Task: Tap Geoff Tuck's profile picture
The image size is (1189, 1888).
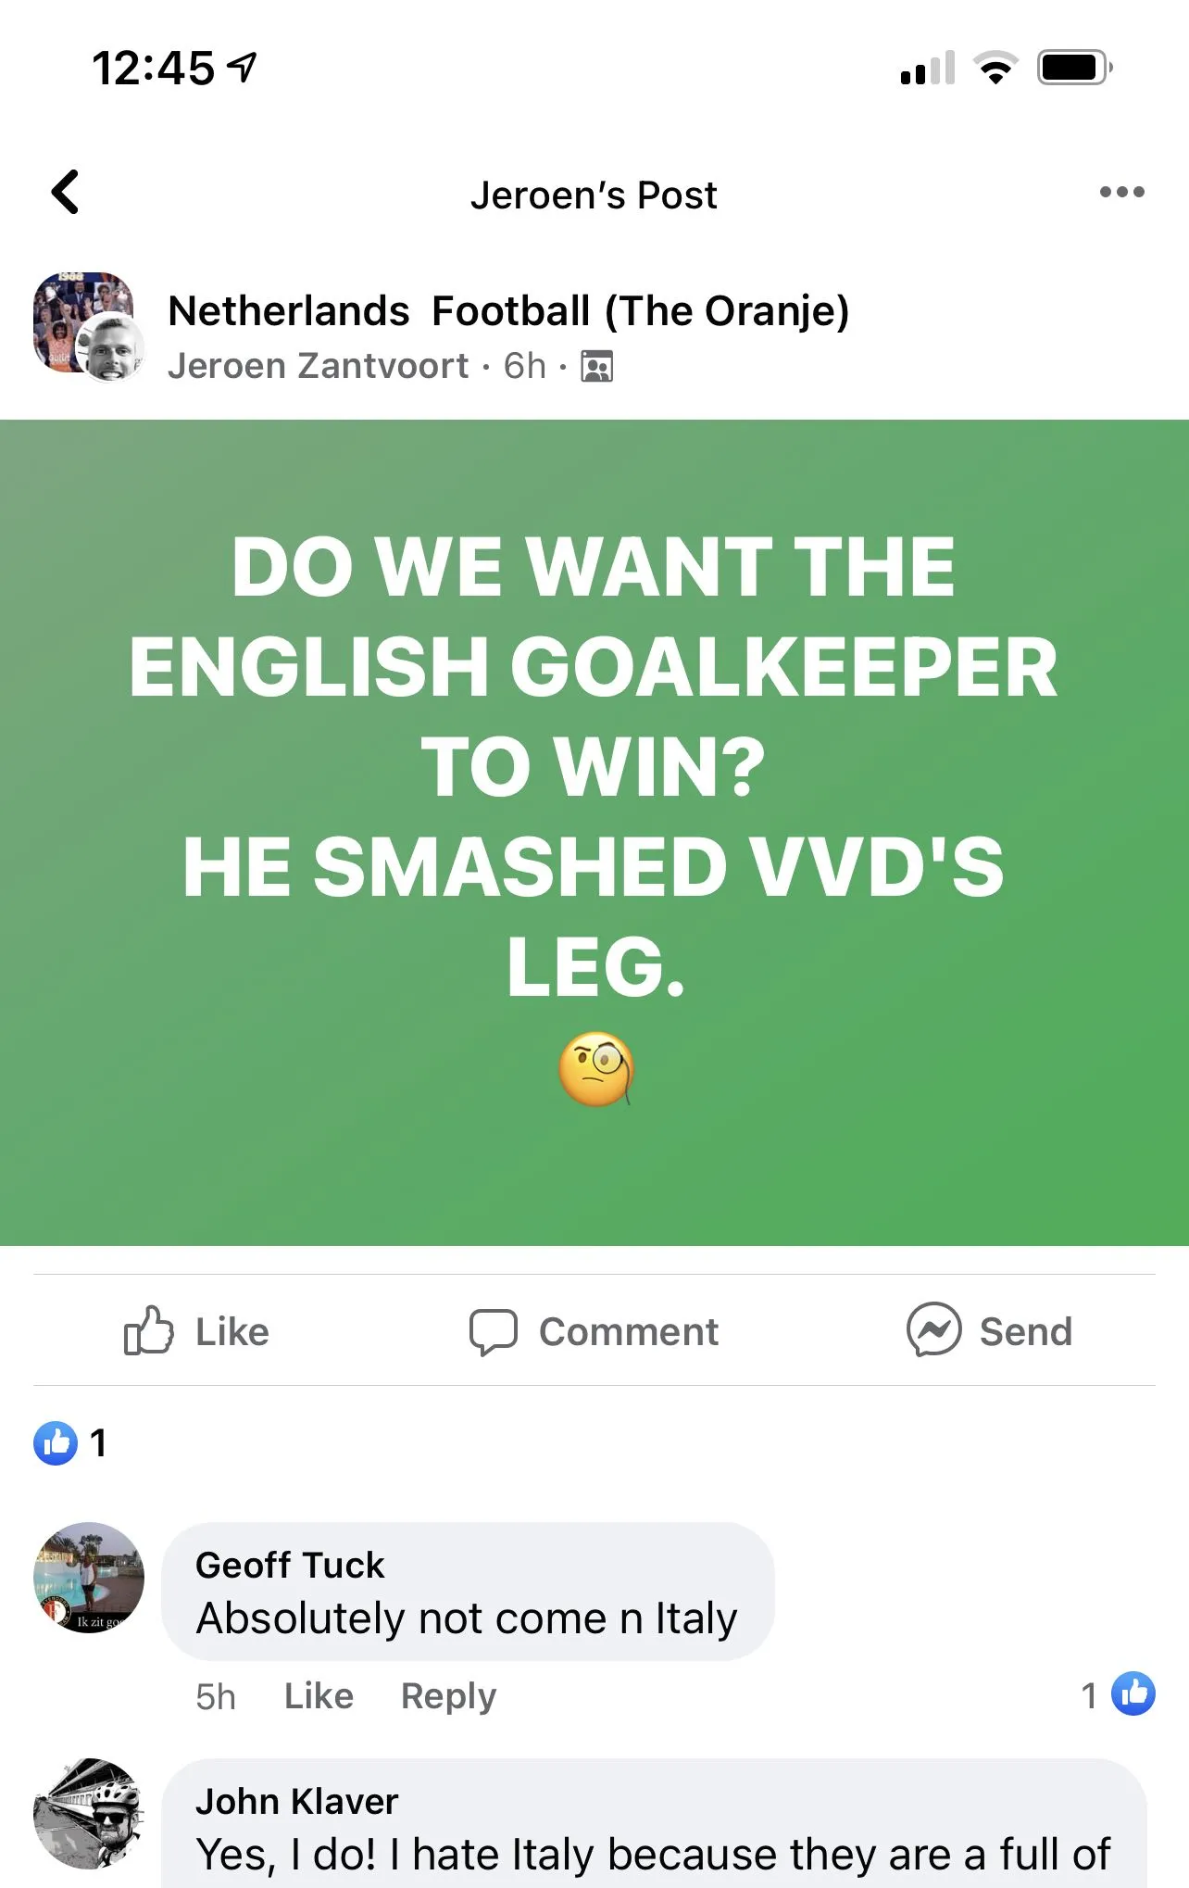Action: 89,1578
